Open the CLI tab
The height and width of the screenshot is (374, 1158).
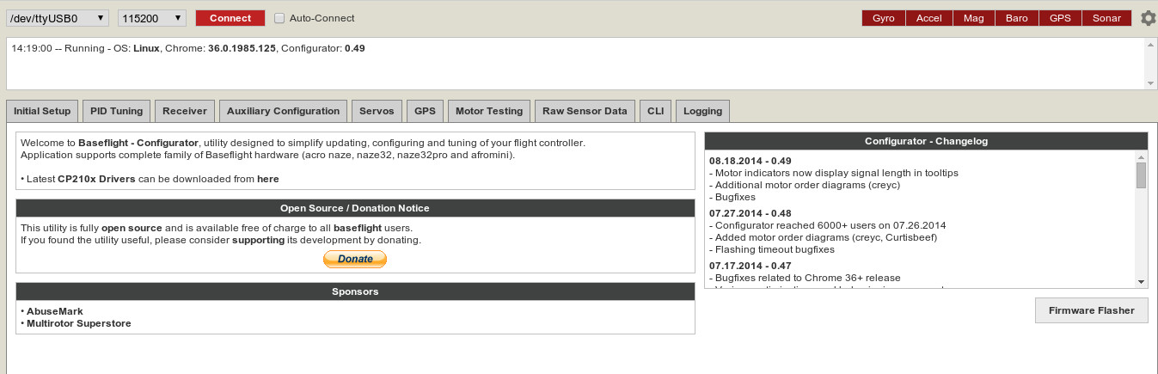[655, 111]
